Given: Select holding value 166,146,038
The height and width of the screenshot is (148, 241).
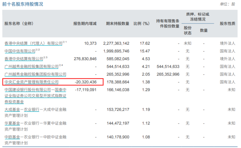Looking at the screenshot, I should pos(118,90).
